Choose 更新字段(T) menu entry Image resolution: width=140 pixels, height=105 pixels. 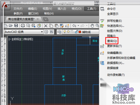[115, 46]
